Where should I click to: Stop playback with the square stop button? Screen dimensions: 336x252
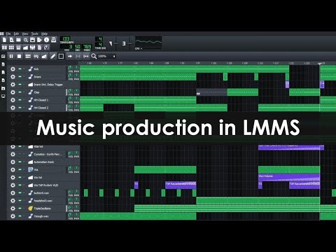pyautogui.click(x=20, y=56)
